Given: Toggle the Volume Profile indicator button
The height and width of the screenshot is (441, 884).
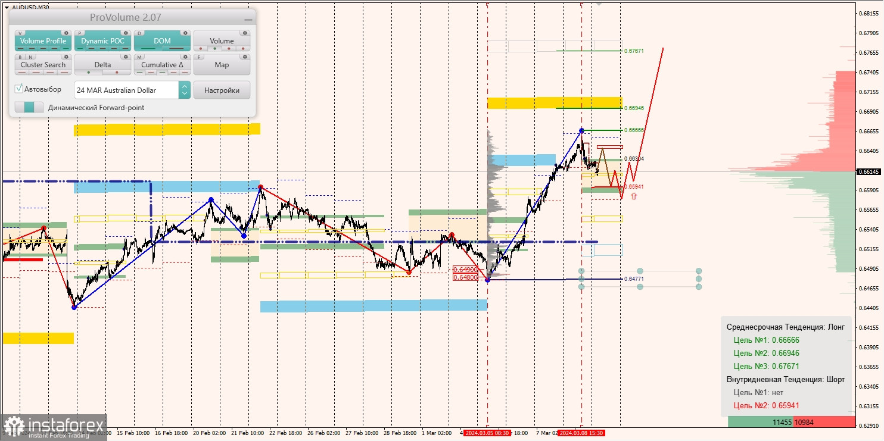Looking at the screenshot, I should click(x=43, y=40).
